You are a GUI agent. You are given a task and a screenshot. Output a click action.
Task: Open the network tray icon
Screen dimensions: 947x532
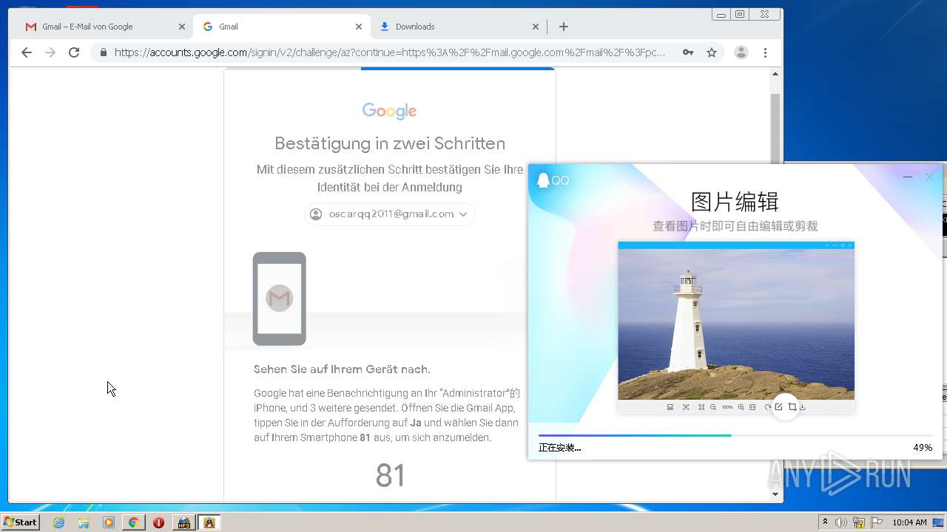point(859,522)
